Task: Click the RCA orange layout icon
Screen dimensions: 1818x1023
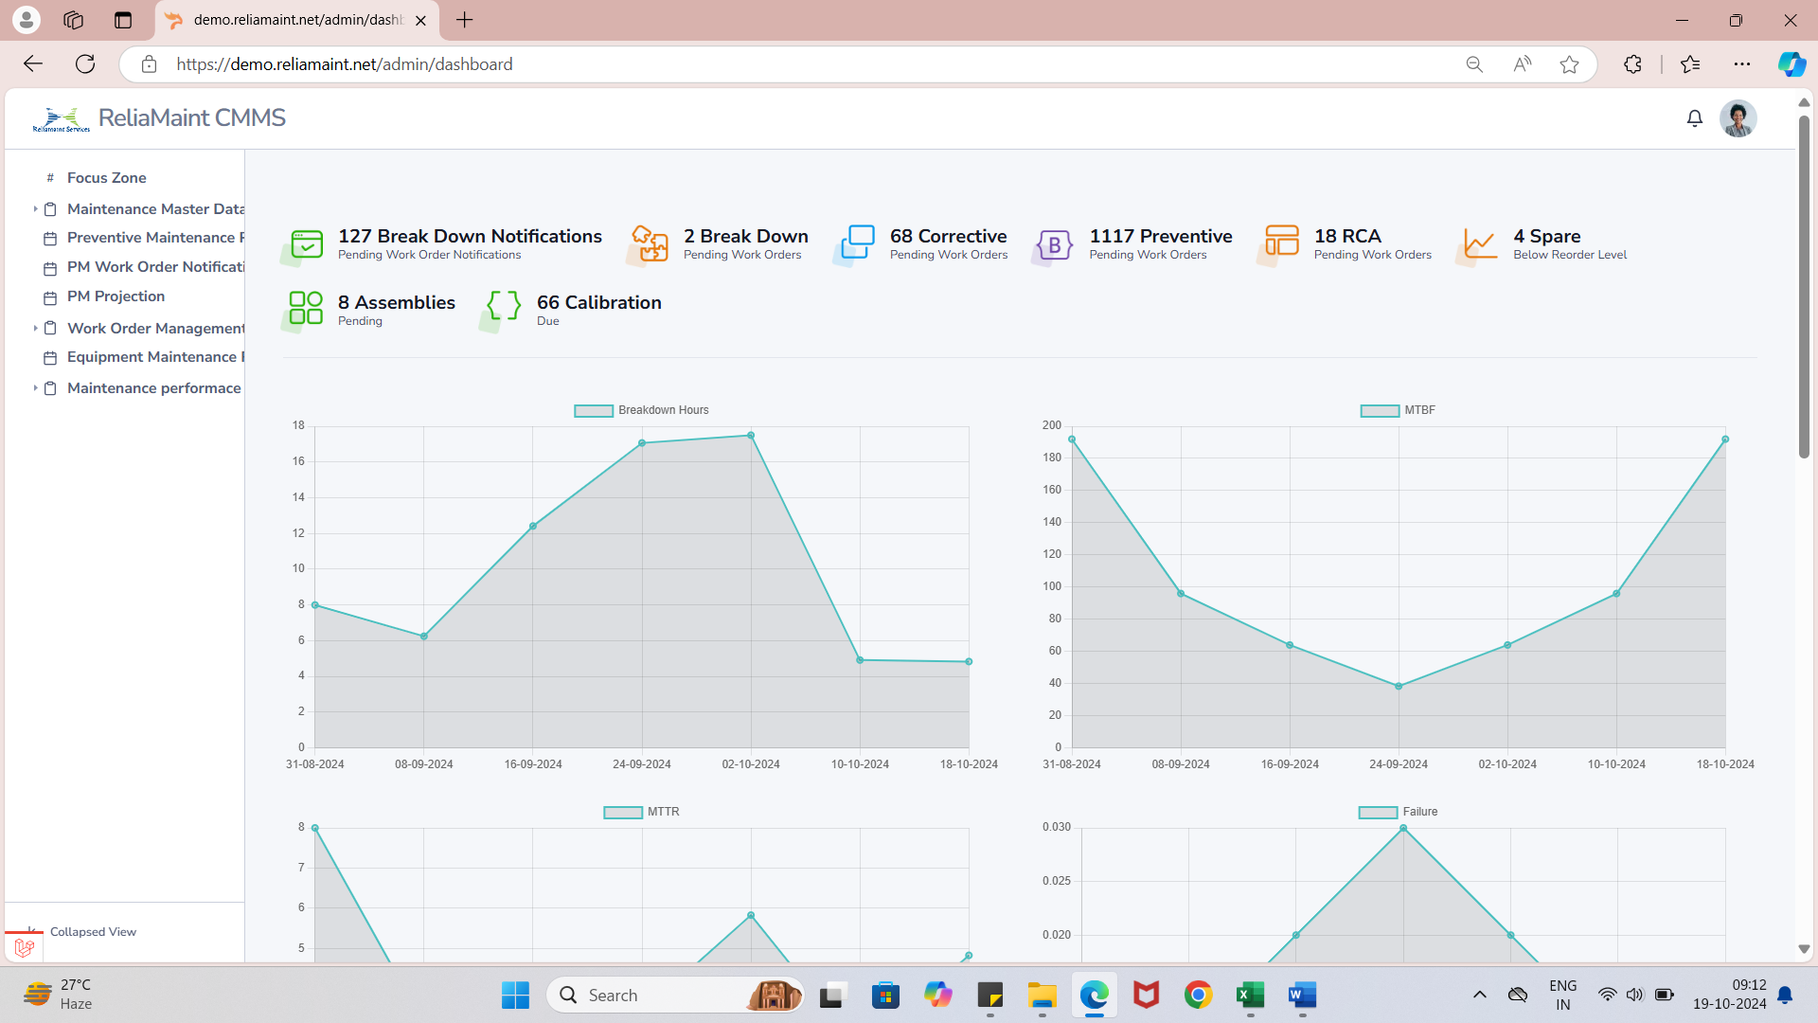Action: coord(1281,241)
